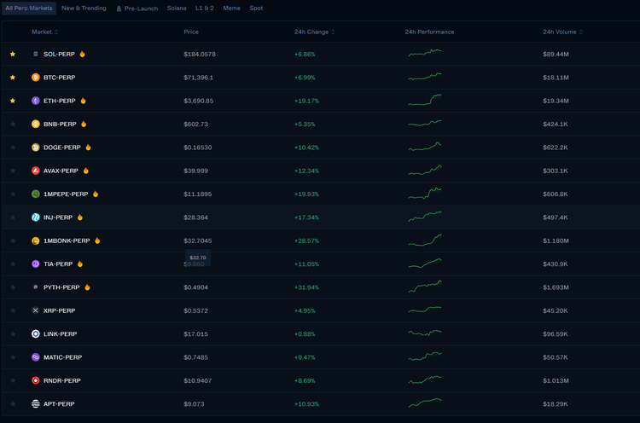Screen dimensions: 640x423
Task: Click the 1MBONK-PERP performance sparkline chart
Action: [x=425, y=240]
